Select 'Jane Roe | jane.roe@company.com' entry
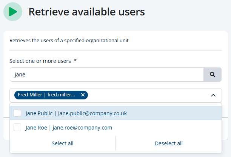 [x=115, y=127]
